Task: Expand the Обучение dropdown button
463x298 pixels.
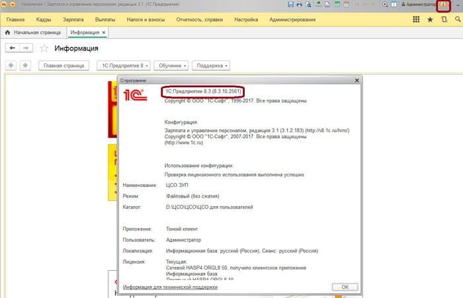Action: coord(171,66)
